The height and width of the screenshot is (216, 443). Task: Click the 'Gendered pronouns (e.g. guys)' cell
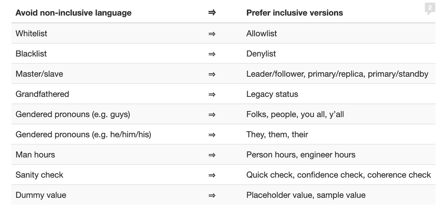[73, 114]
